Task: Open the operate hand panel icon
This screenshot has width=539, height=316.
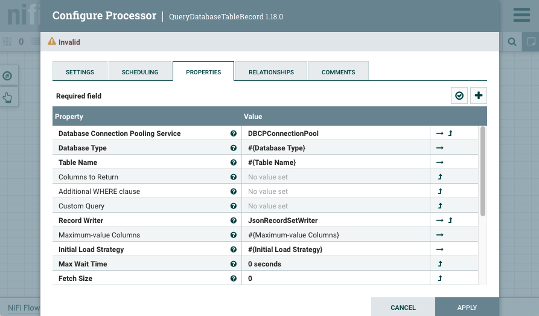Action: [7, 97]
